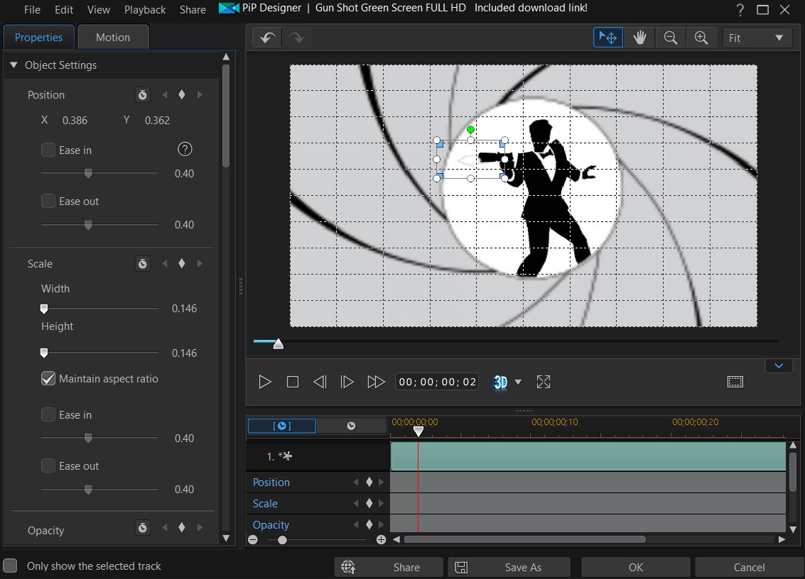Open the Edit menu

coord(64,10)
